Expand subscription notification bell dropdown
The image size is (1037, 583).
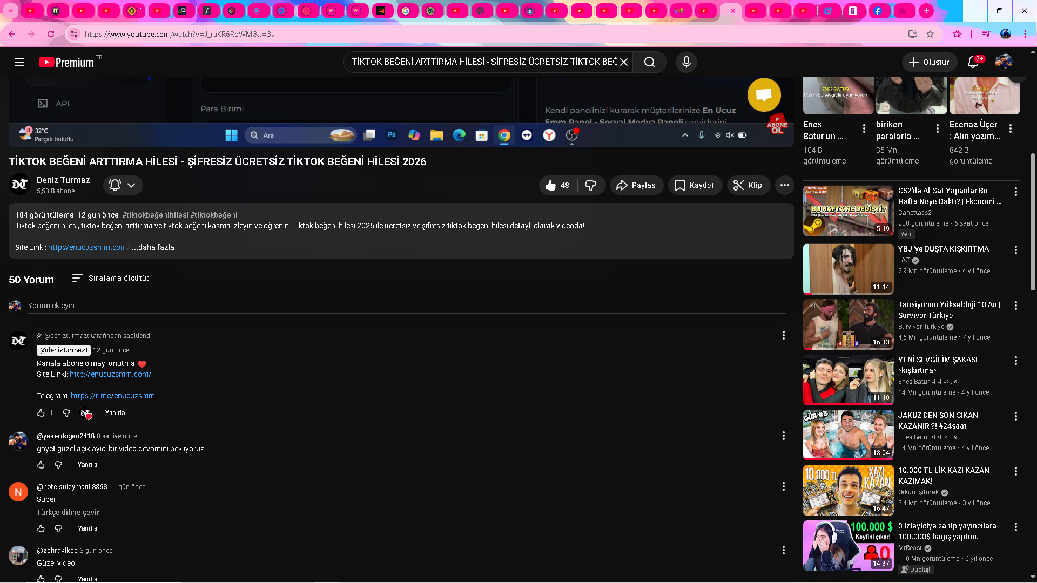click(123, 185)
